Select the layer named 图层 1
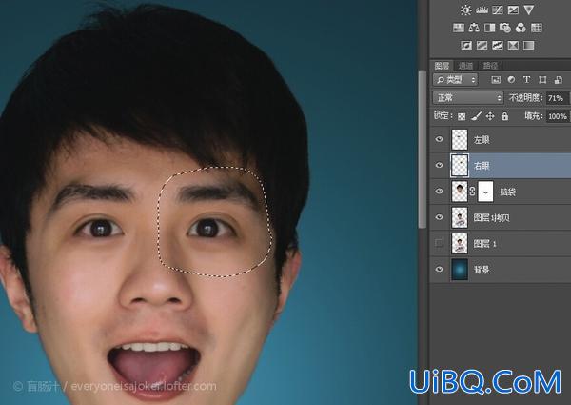This screenshot has width=571, height=405. pyautogui.click(x=484, y=244)
